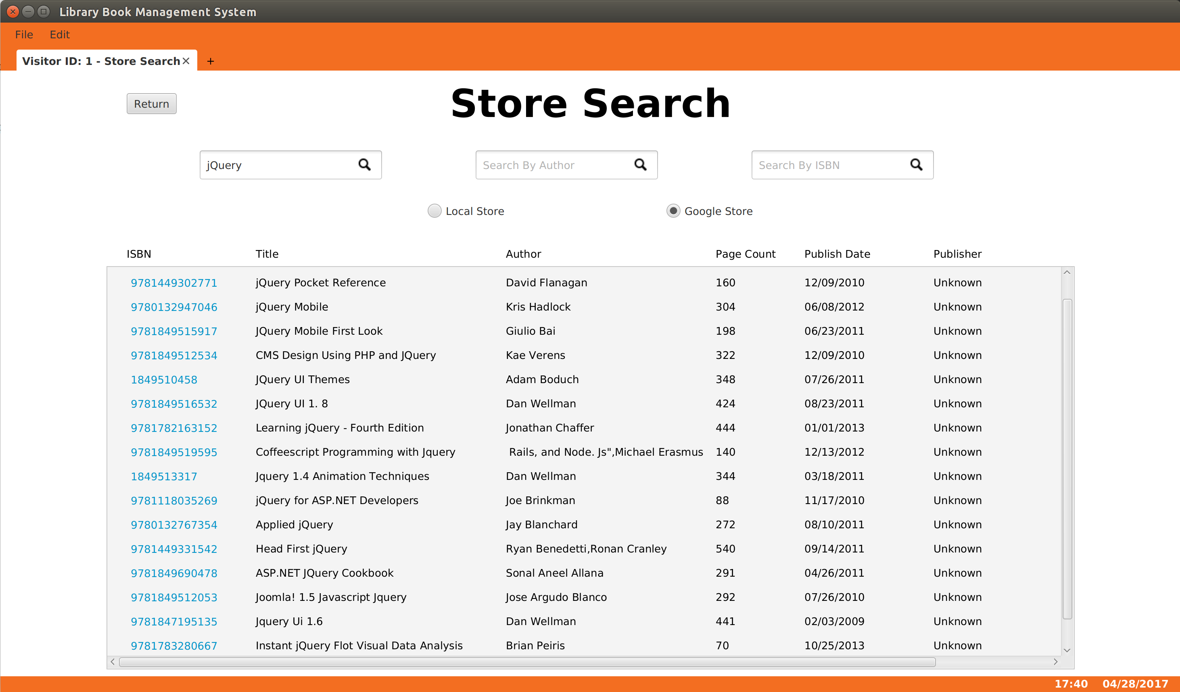The width and height of the screenshot is (1180, 692).
Task: Click the Search By Author input field
Action: pos(553,165)
